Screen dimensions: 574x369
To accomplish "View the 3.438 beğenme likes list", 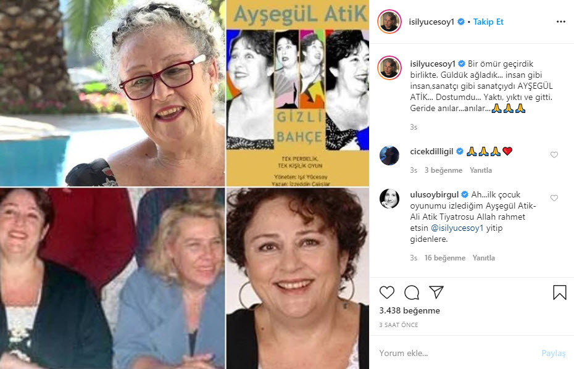I will (x=410, y=310).
